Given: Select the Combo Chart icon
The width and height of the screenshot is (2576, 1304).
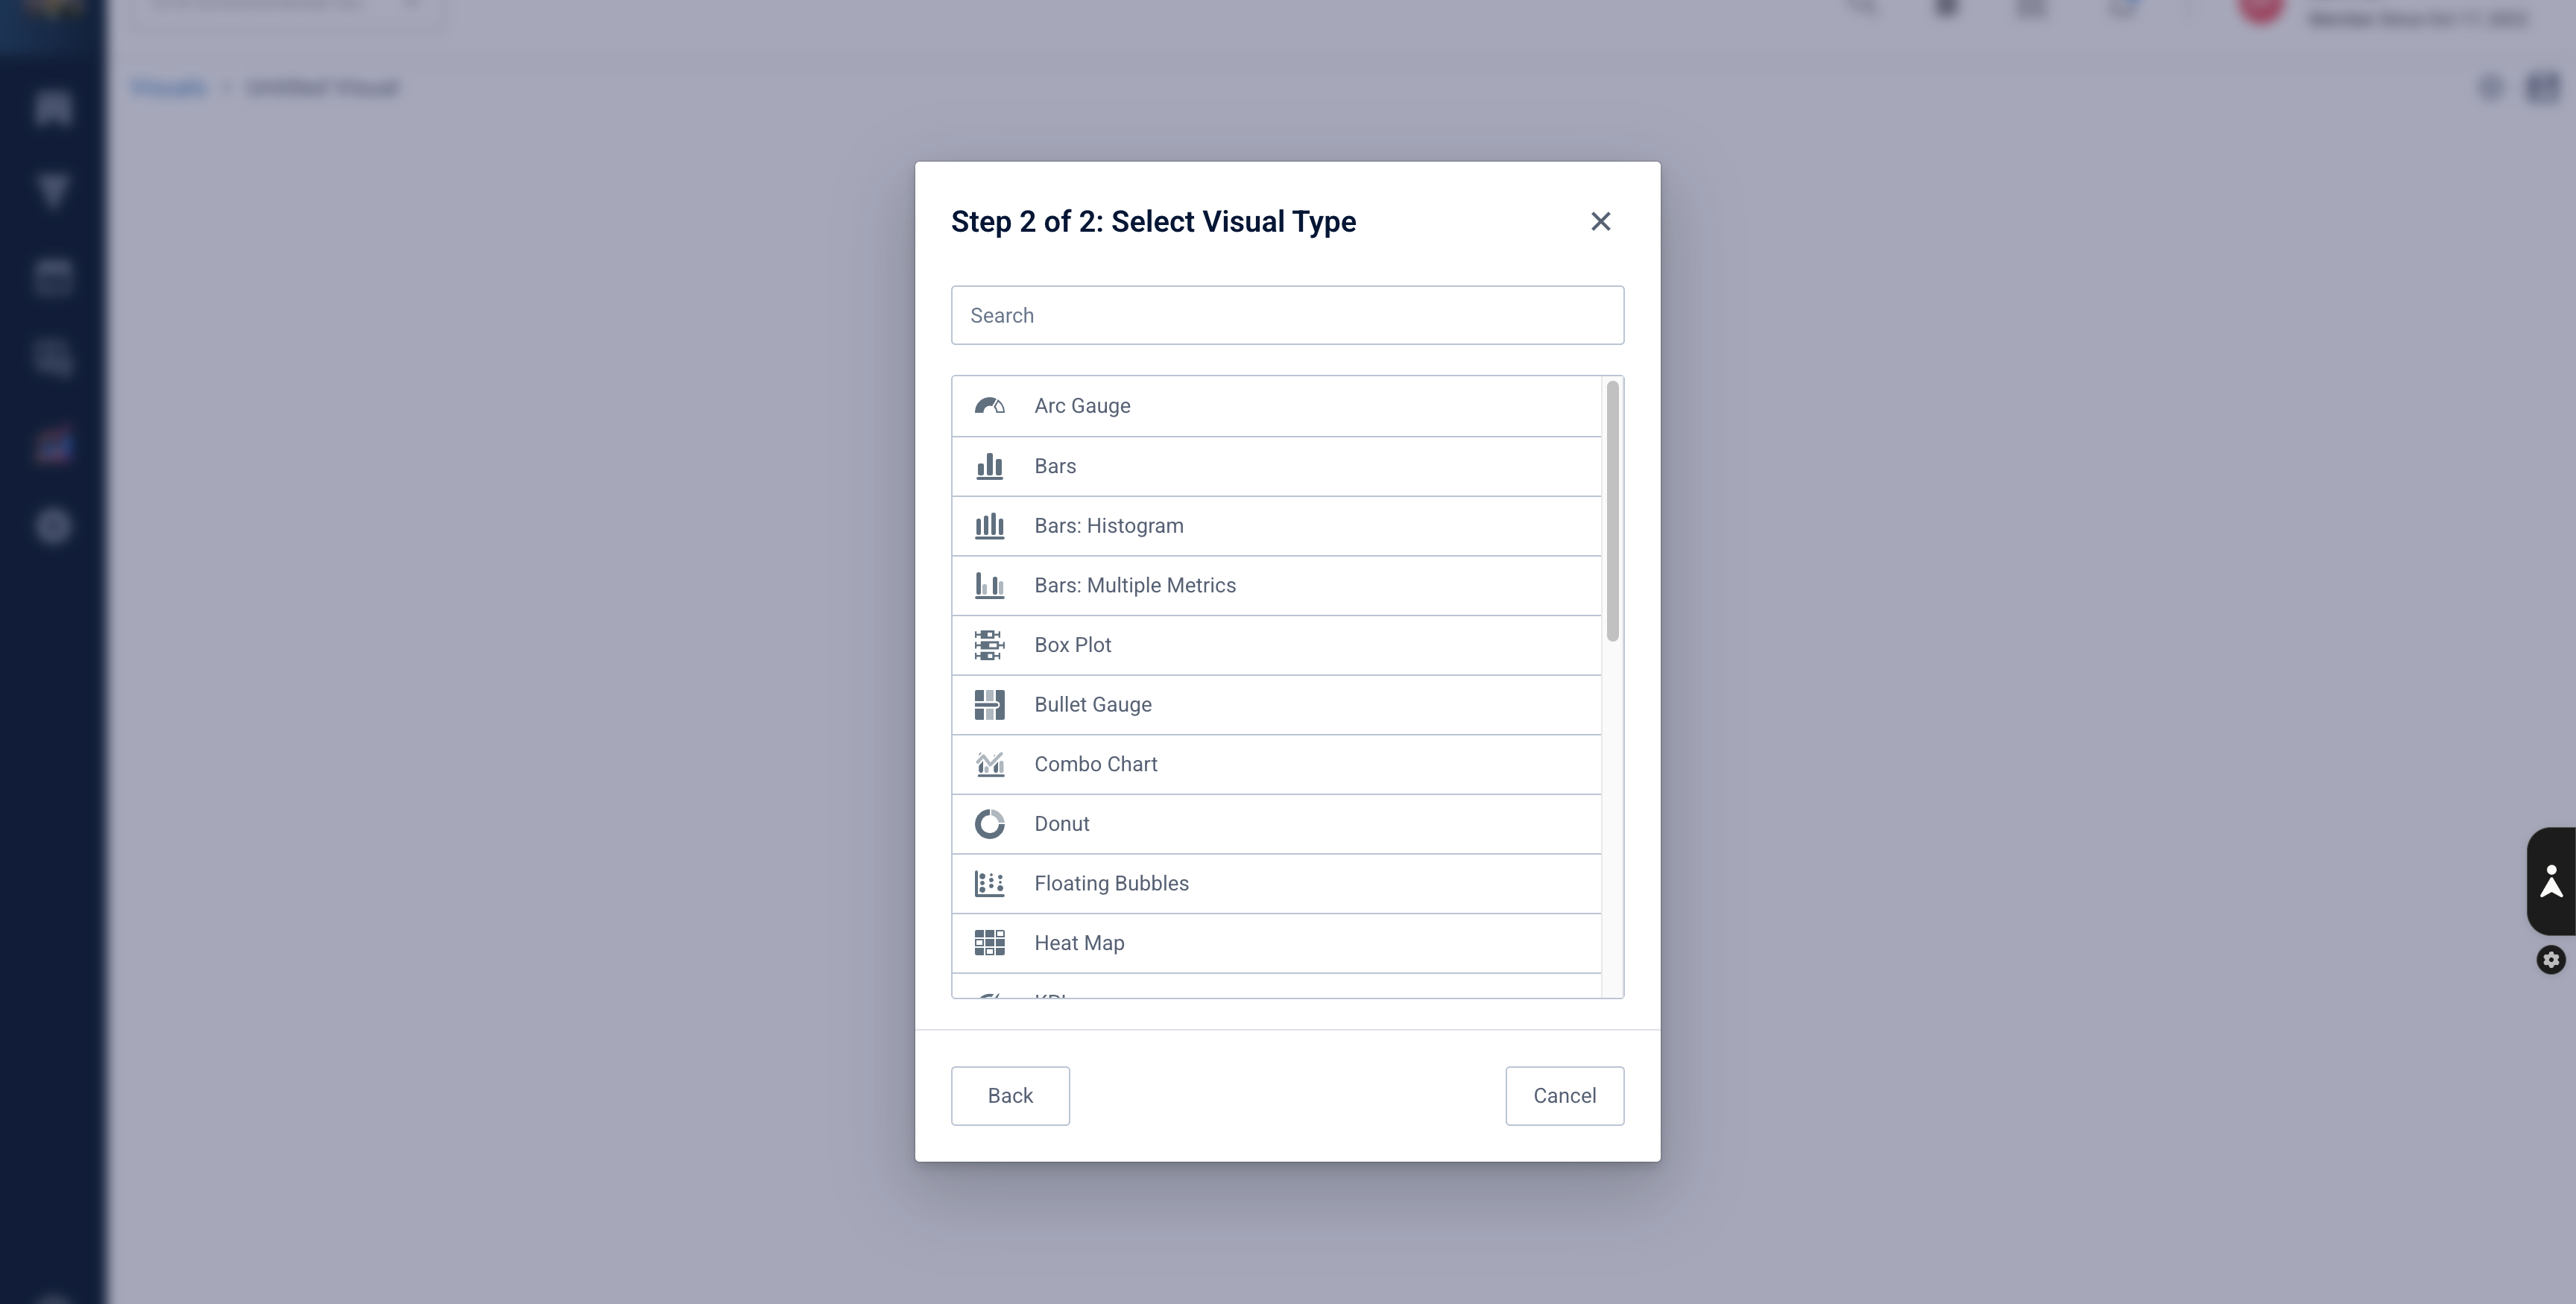Looking at the screenshot, I should (989, 764).
